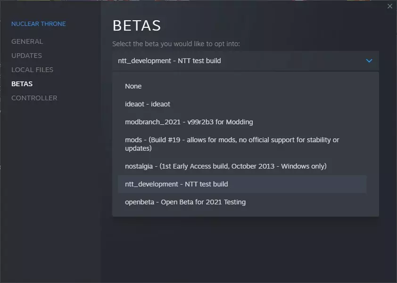Select the Betas sidebar tab

click(x=22, y=84)
